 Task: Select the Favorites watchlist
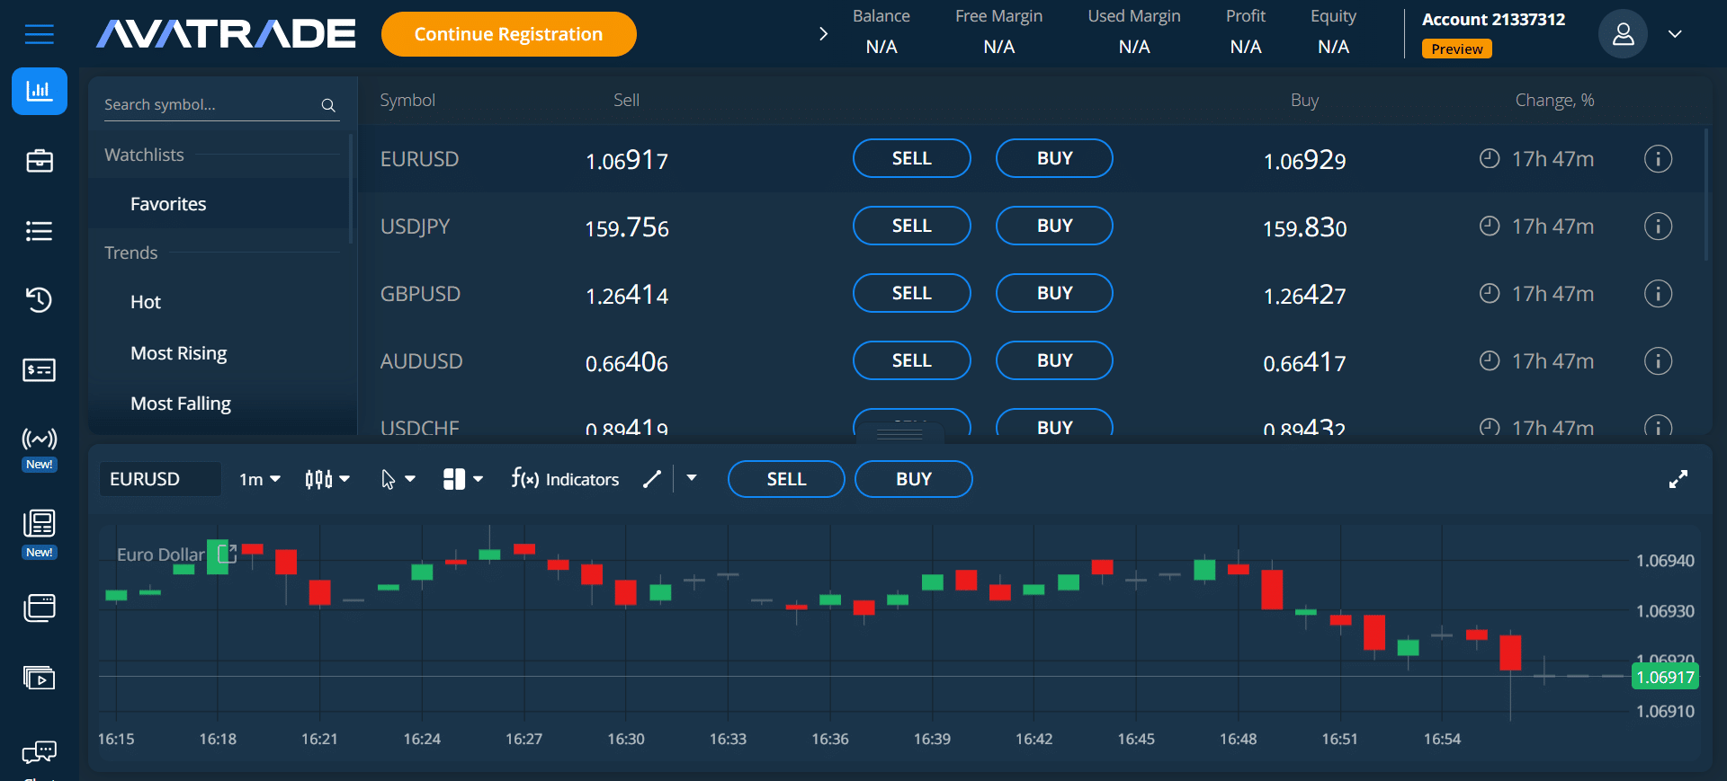pos(168,204)
